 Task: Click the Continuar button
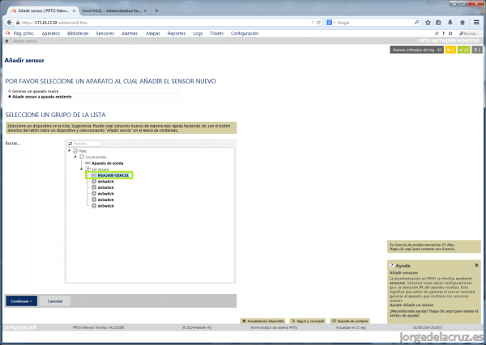click(21, 301)
